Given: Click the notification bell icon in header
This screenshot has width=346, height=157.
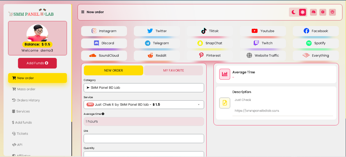Looking at the screenshot, I should tap(313, 12).
